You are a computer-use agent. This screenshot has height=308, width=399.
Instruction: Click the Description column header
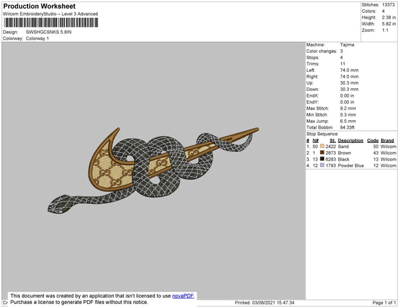(x=350, y=141)
